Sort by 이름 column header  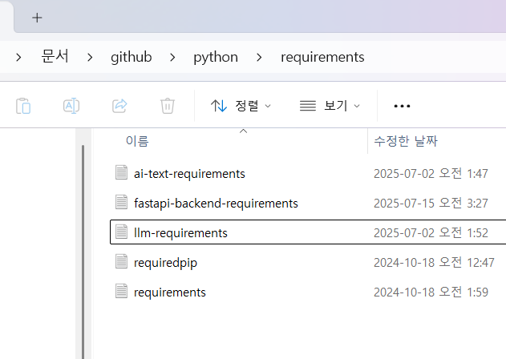tap(137, 142)
